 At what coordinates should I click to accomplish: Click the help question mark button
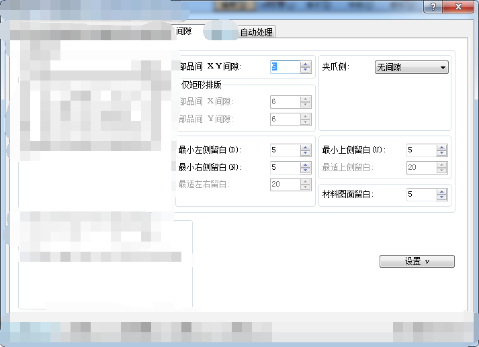[433, 7]
